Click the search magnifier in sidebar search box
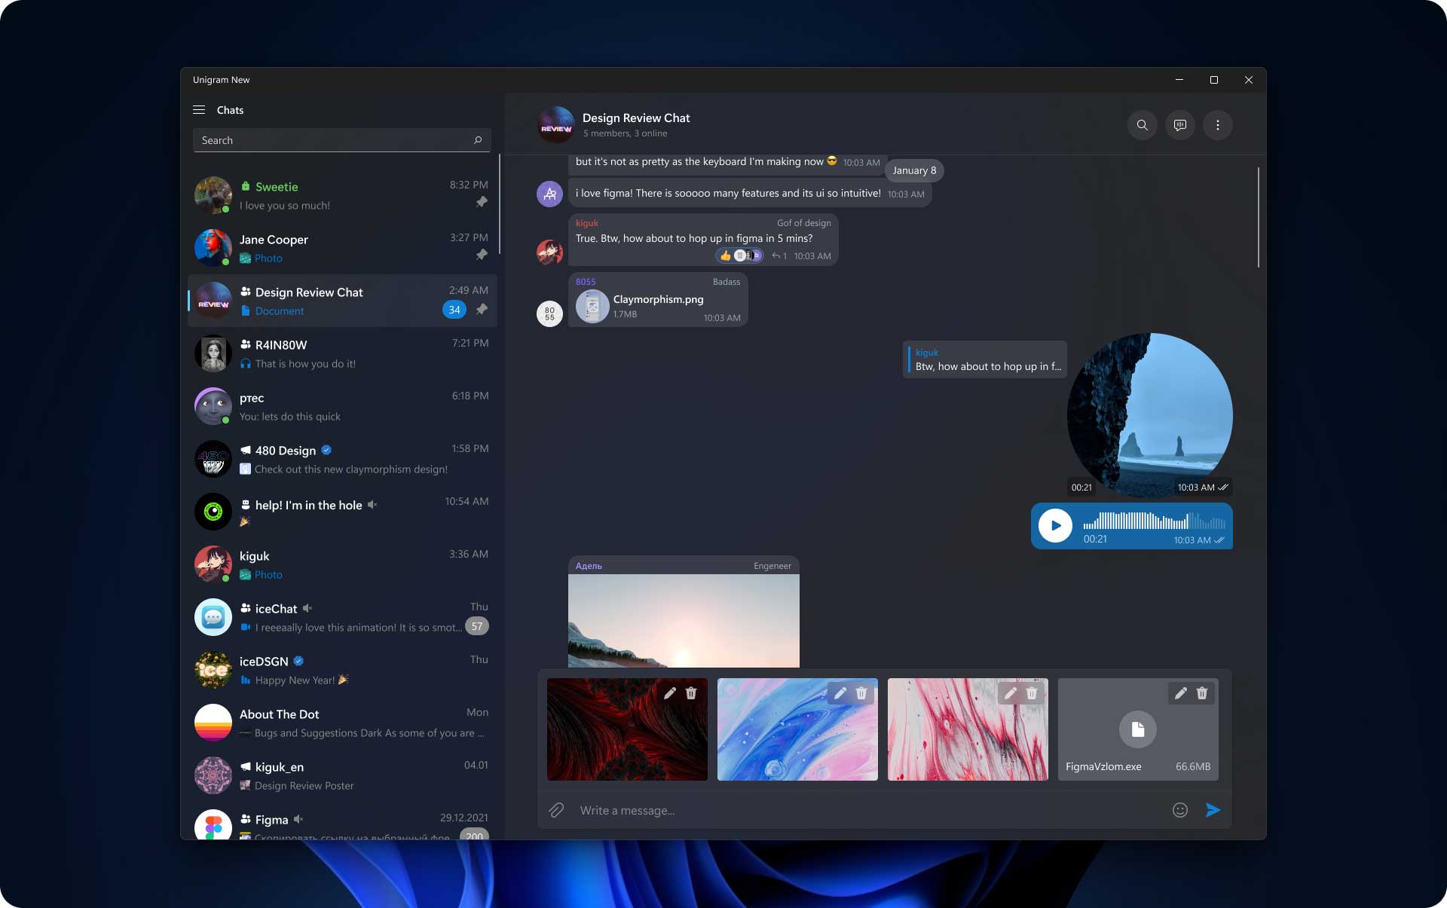Image resolution: width=1447 pixels, height=908 pixels. pos(478,140)
